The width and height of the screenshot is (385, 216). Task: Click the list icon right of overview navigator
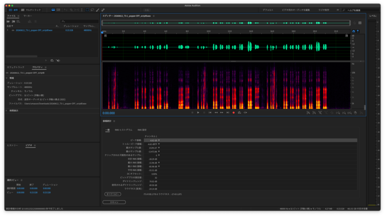(x=360, y=23)
